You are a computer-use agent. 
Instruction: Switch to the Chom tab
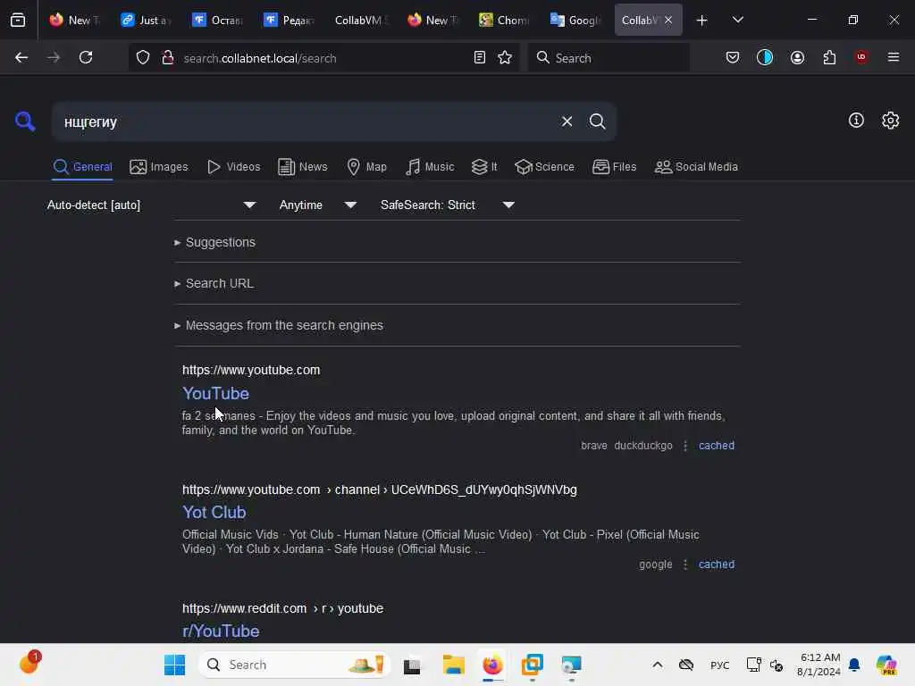pos(504,21)
